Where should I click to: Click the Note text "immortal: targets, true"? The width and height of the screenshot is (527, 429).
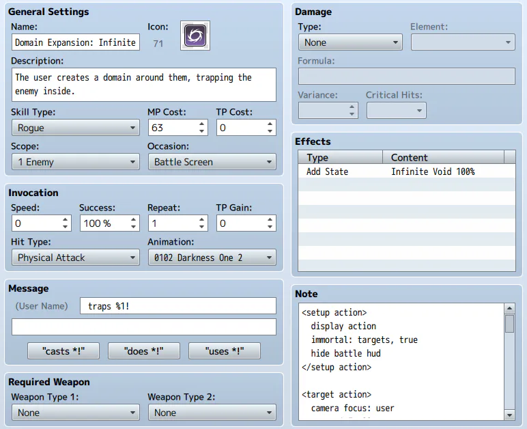pyautogui.click(x=365, y=340)
